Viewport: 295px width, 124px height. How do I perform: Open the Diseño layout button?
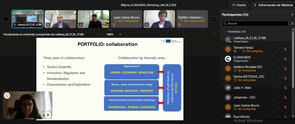click(x=239, y=5)
